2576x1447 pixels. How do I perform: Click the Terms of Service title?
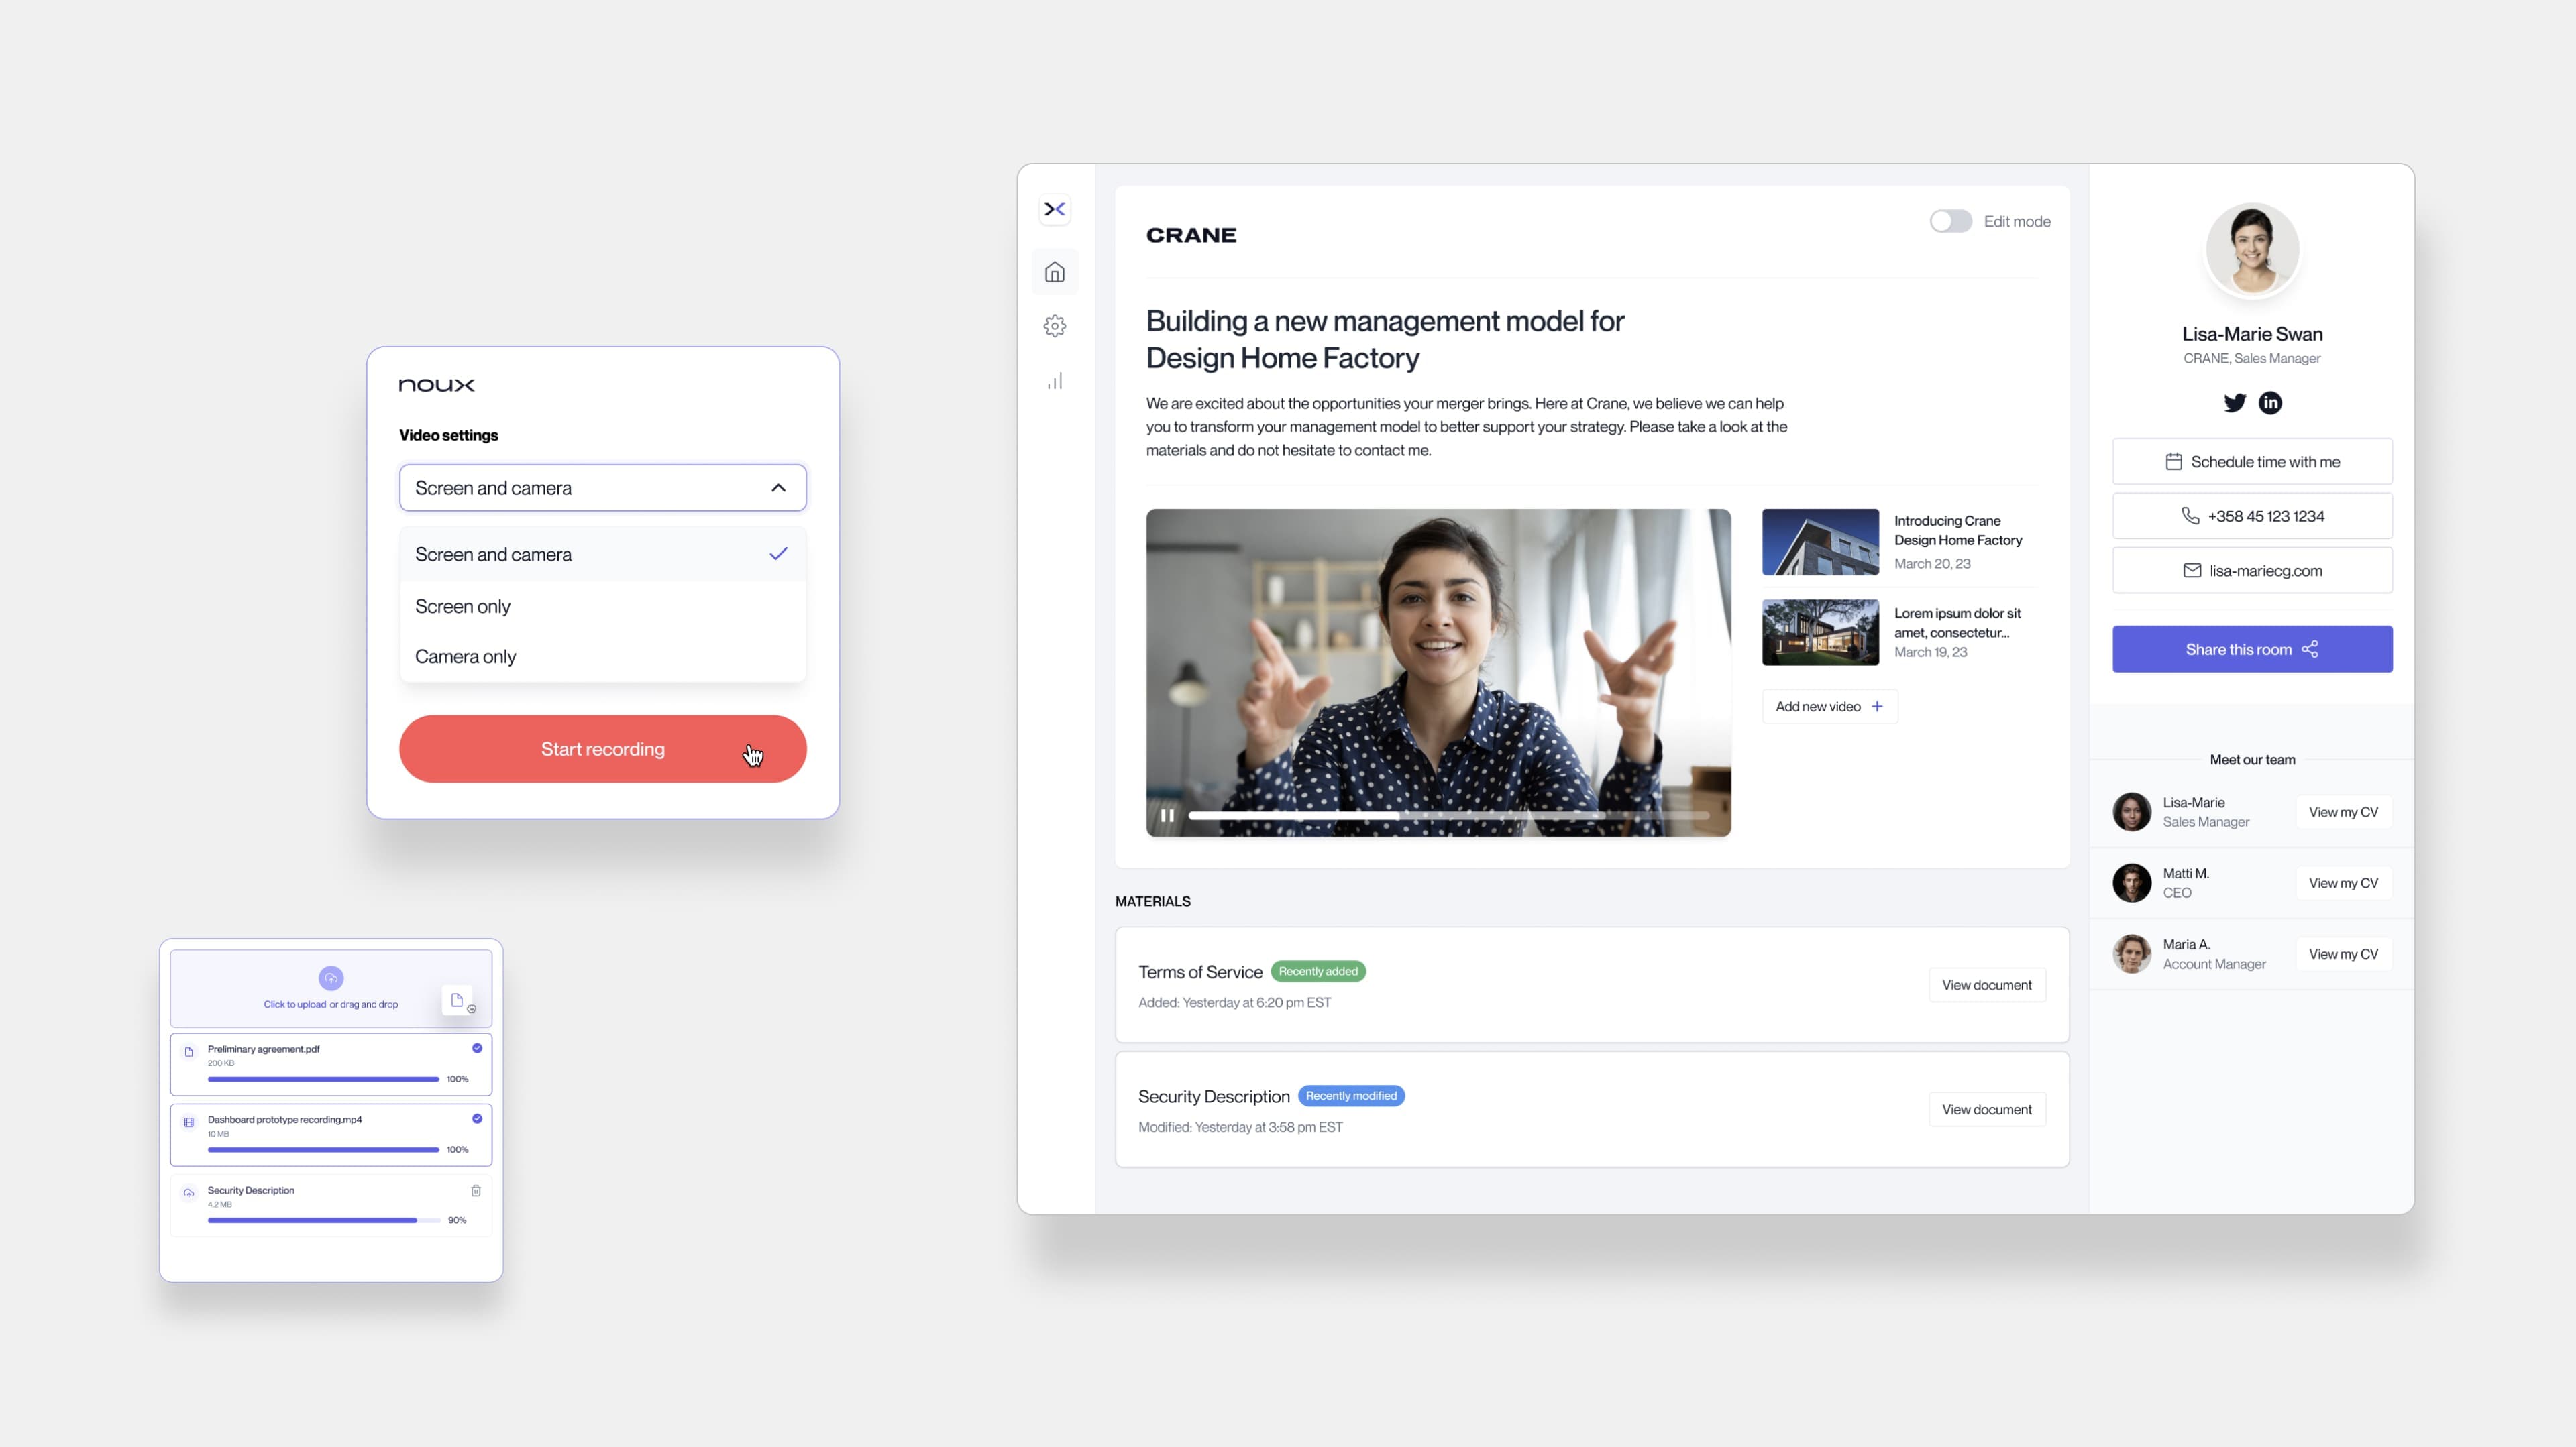(x=1200, y=972)
